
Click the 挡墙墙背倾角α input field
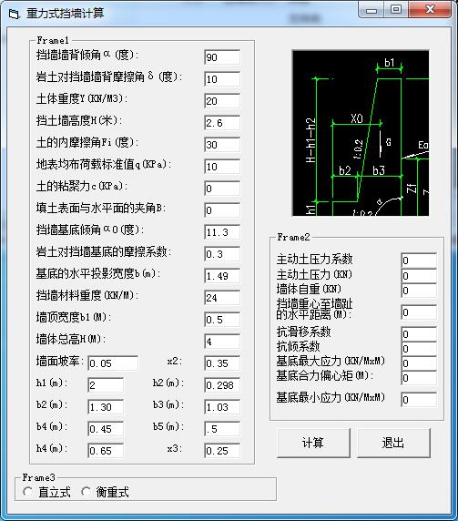pyautogui.click(x=222, y=57)
